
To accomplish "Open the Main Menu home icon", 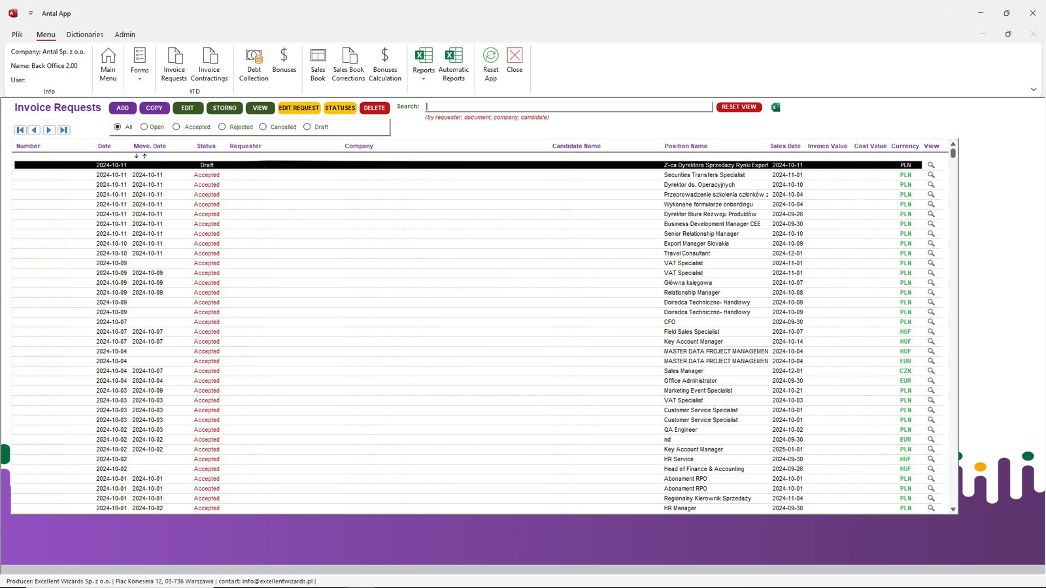I will click(108, 64).
